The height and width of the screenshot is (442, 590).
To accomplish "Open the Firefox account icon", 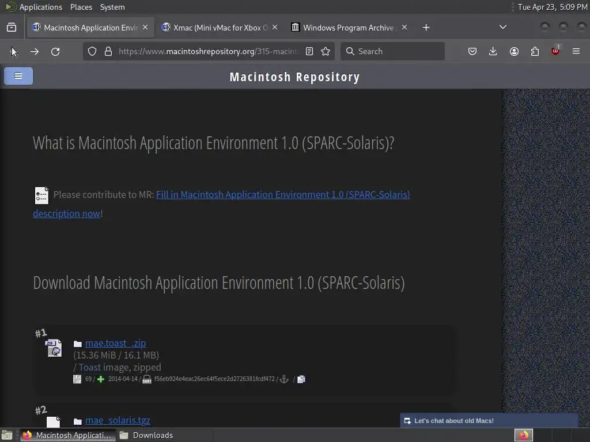I will 514,51.
